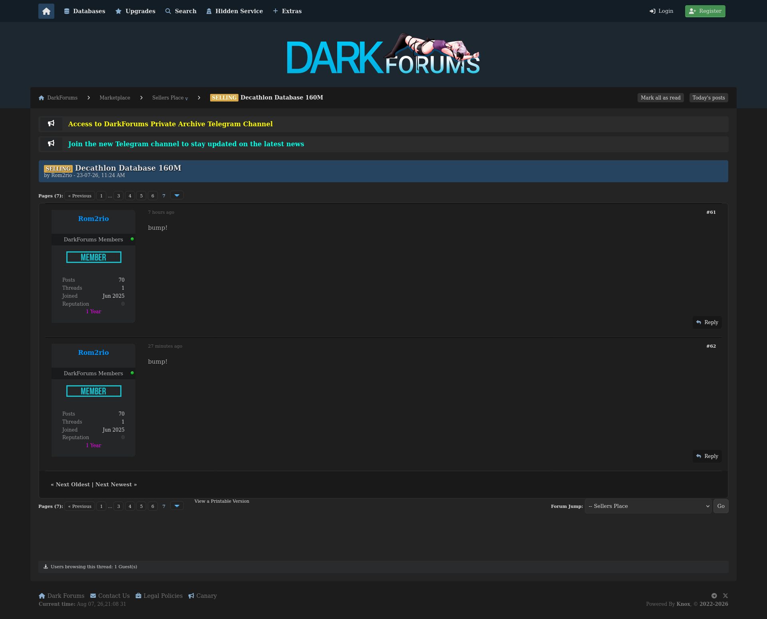
Task: Click the DarkForums logo banner
Action: (383, 54)
